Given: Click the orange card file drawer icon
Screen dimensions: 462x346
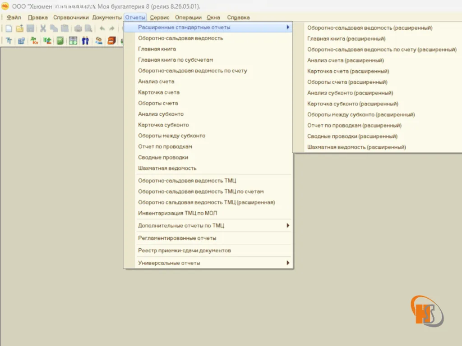Looking at the screenshot, I should click(111, 41).
